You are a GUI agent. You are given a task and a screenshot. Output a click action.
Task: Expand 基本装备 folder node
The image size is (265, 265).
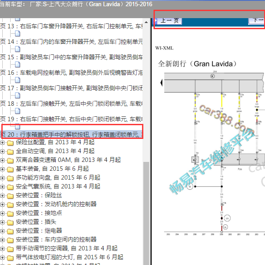[2, 169]
